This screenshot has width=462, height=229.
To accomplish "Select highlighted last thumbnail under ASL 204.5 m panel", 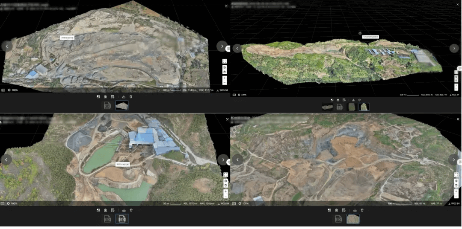I will pos(364,107).
